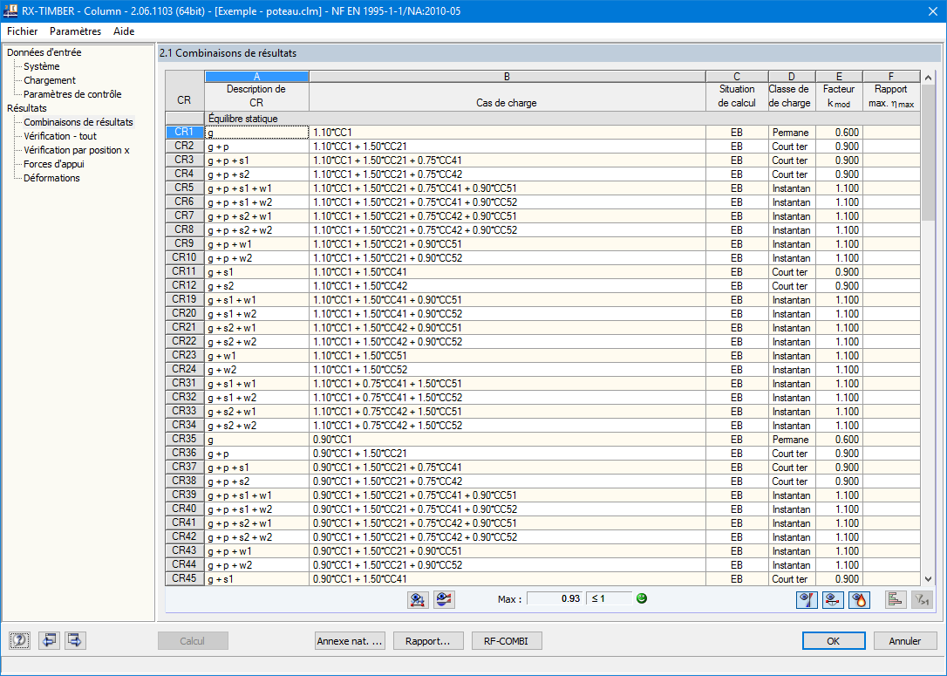Select column header A
Viewport: 947px width, 676px height.
pyautogui.click(x=256, y=77)
